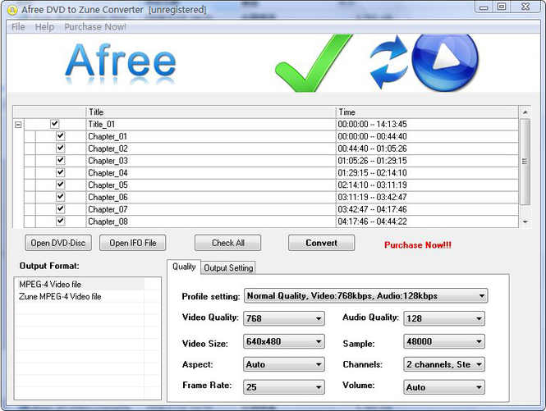The width and height of the screenshot is (546, 411).
Task: Uncheck the Chapter_05 checkbox
Action: coord(60,185)
